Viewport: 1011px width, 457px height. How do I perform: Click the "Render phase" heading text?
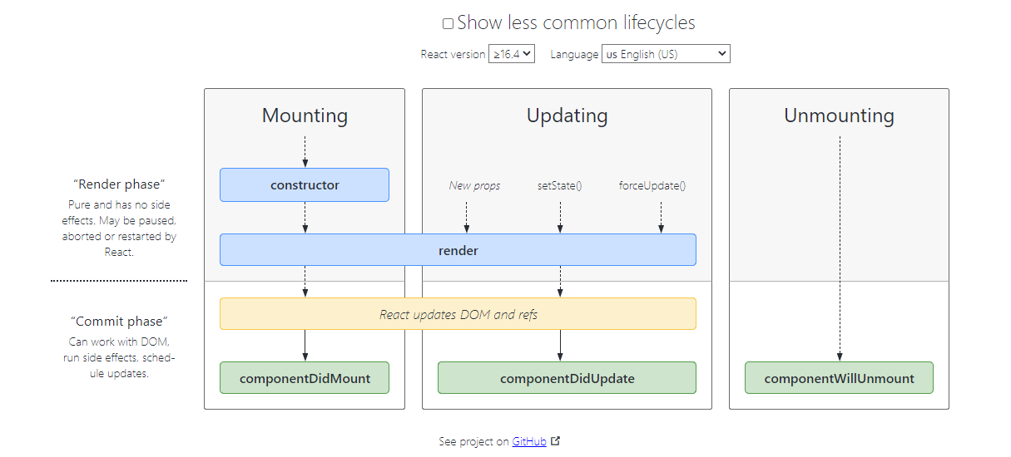pyautogui.click(x=119, y=184)
